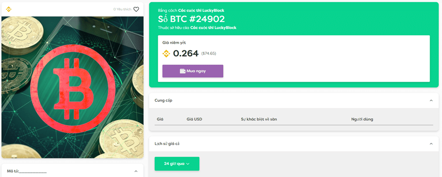This screenshot has height=177, width=442.
Task: Collapse the Cung cấp section
Action: coord(431,101)
